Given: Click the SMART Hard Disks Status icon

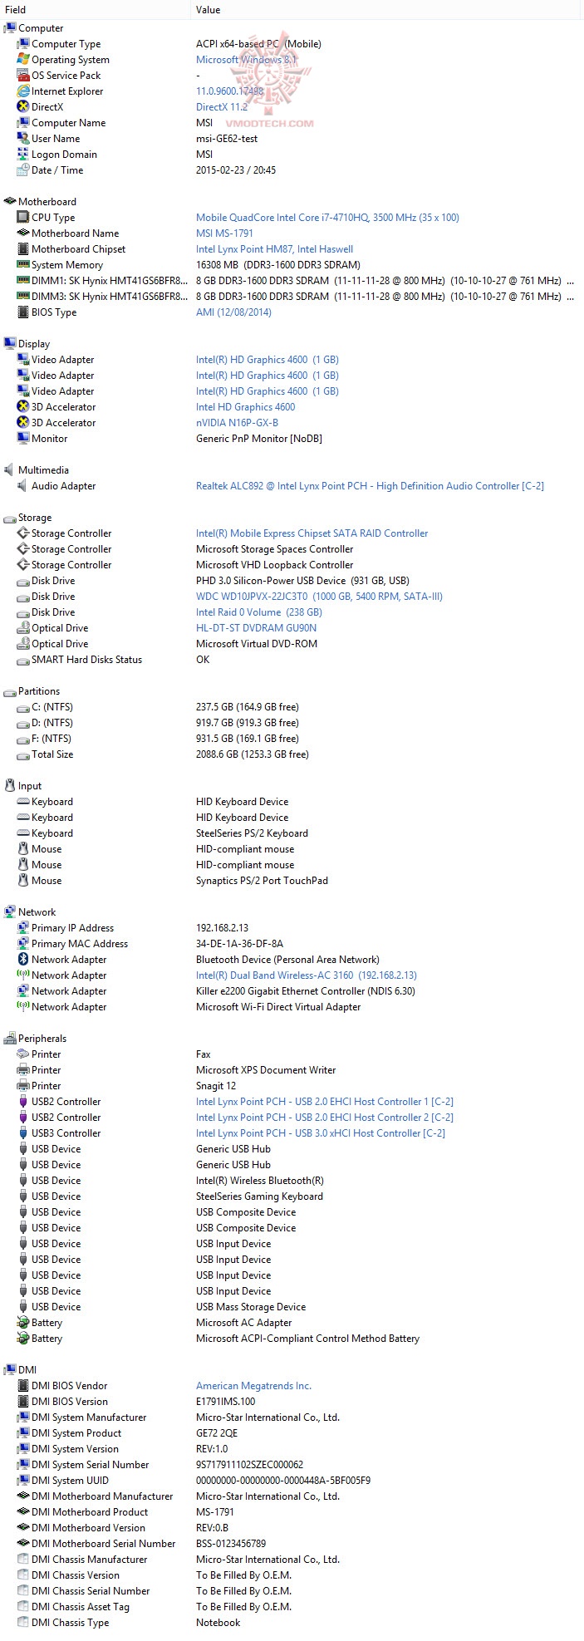Looking at the screenshot, I should 23,660.
